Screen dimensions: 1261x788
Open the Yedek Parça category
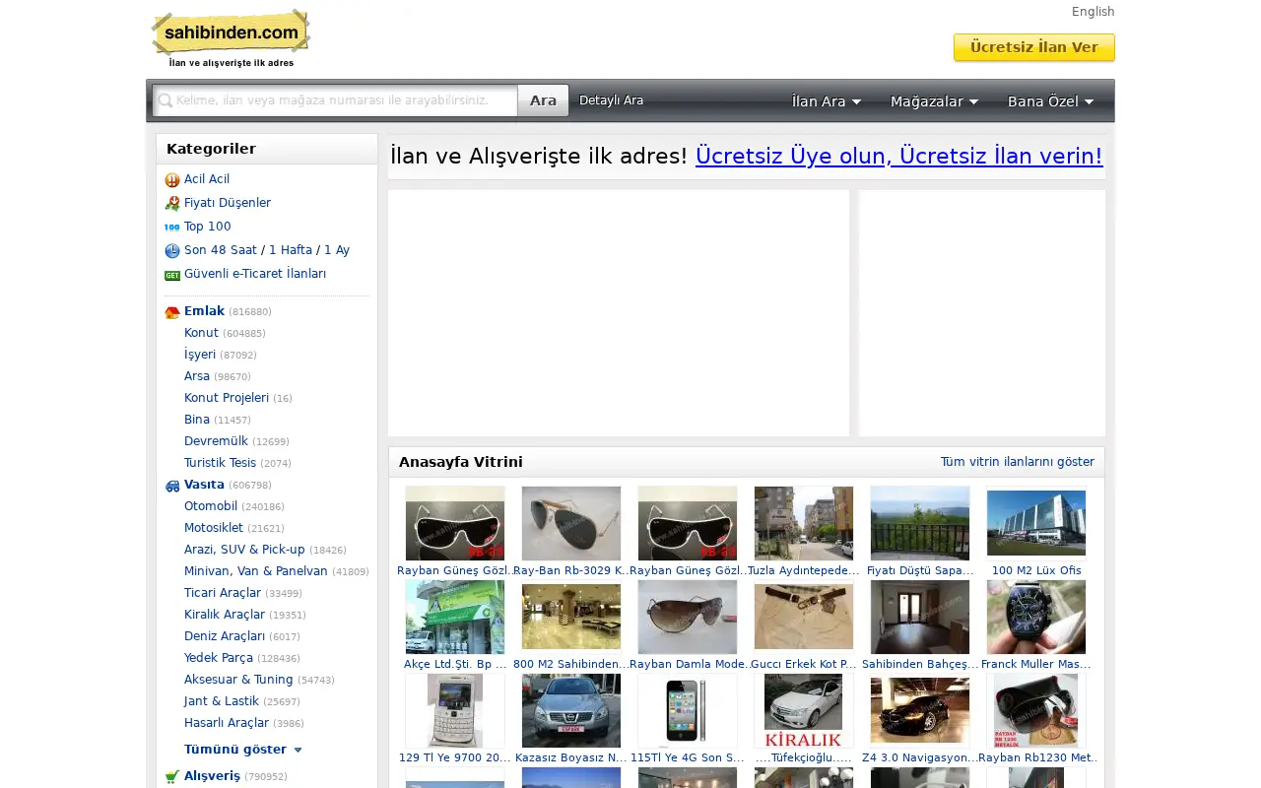tap(219, 658)
